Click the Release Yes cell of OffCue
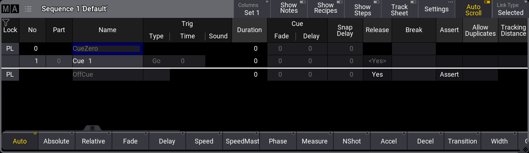This screenshot has height=153, width=529. tap(377, 74)
